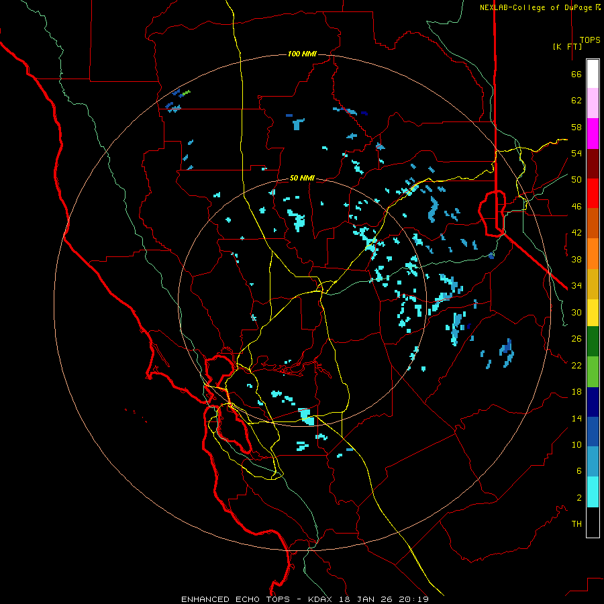This screenshot has height=604, width=604.
Task: Click the 2 legend value
Action: [x=579, y=498]
